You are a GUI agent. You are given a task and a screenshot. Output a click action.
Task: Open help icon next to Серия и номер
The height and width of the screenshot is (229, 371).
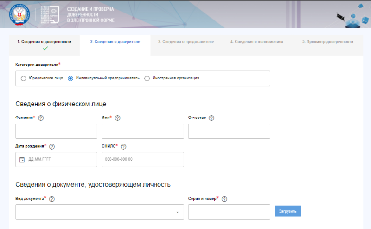pyautogui.click(x=224, y=199)
